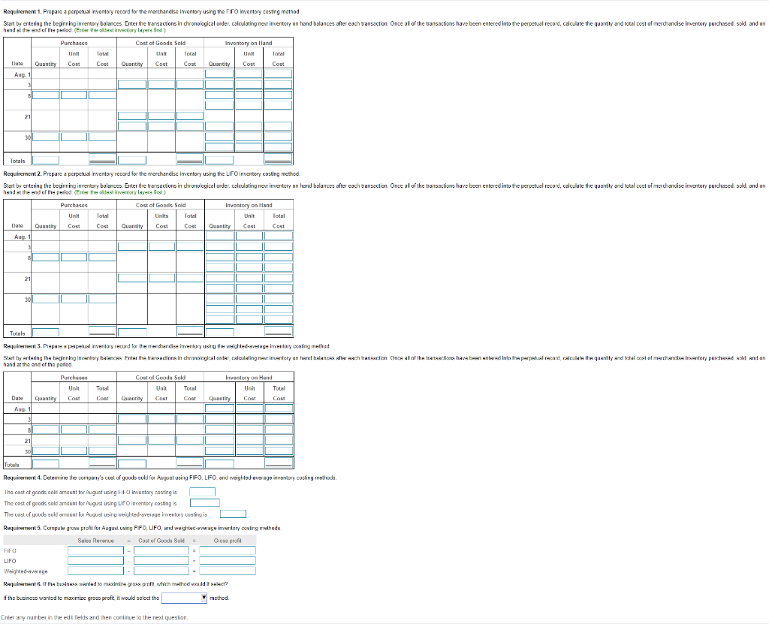Select LIFO Gross profit field in Requirement 5
The height and width of the screenshot is (624, 769).
228,561
